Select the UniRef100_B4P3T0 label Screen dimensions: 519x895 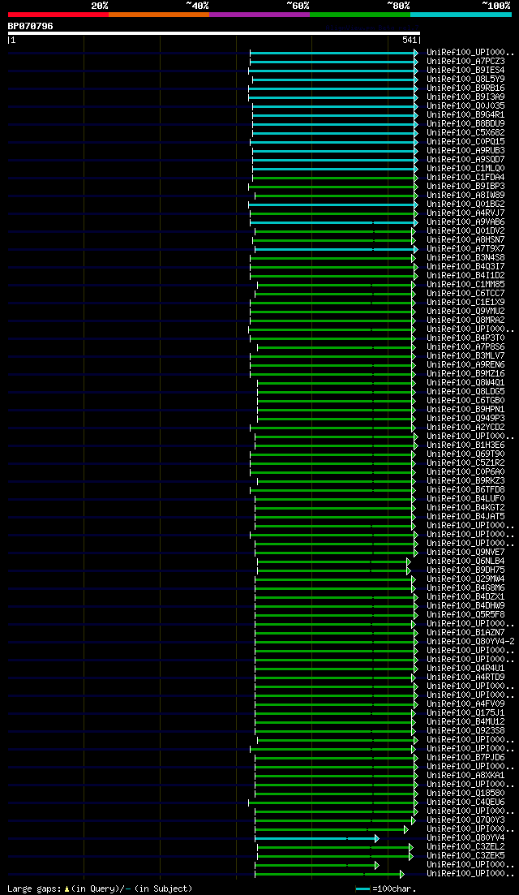pyautogui.click(x=465, y=338)
